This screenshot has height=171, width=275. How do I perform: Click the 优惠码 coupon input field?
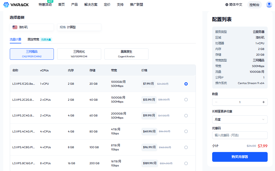click(240, 135)
